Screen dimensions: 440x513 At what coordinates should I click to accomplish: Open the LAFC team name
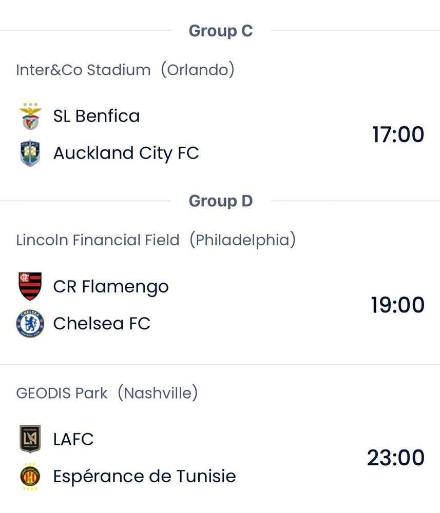73,439
